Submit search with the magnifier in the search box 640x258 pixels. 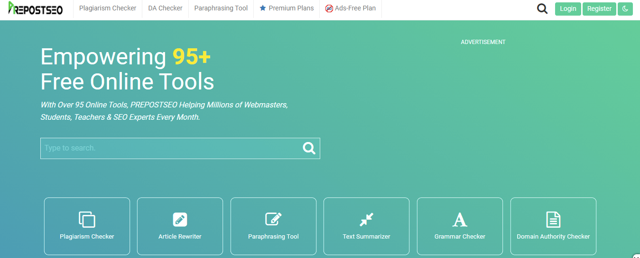[x=309, y=148]
